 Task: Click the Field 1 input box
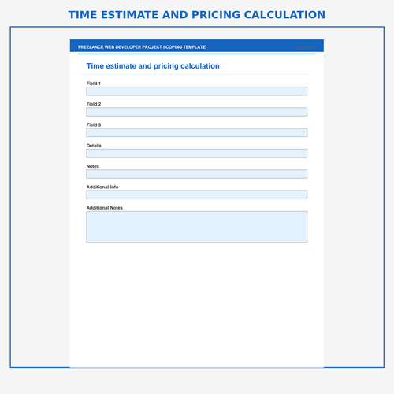tap(197, 91)
